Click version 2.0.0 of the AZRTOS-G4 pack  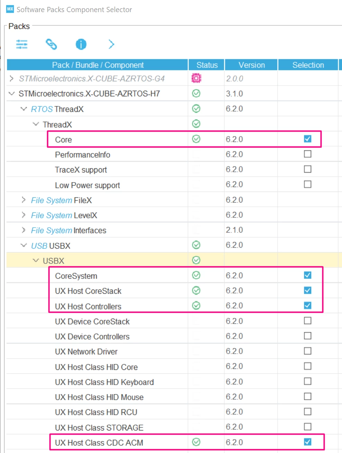point(235,79)
